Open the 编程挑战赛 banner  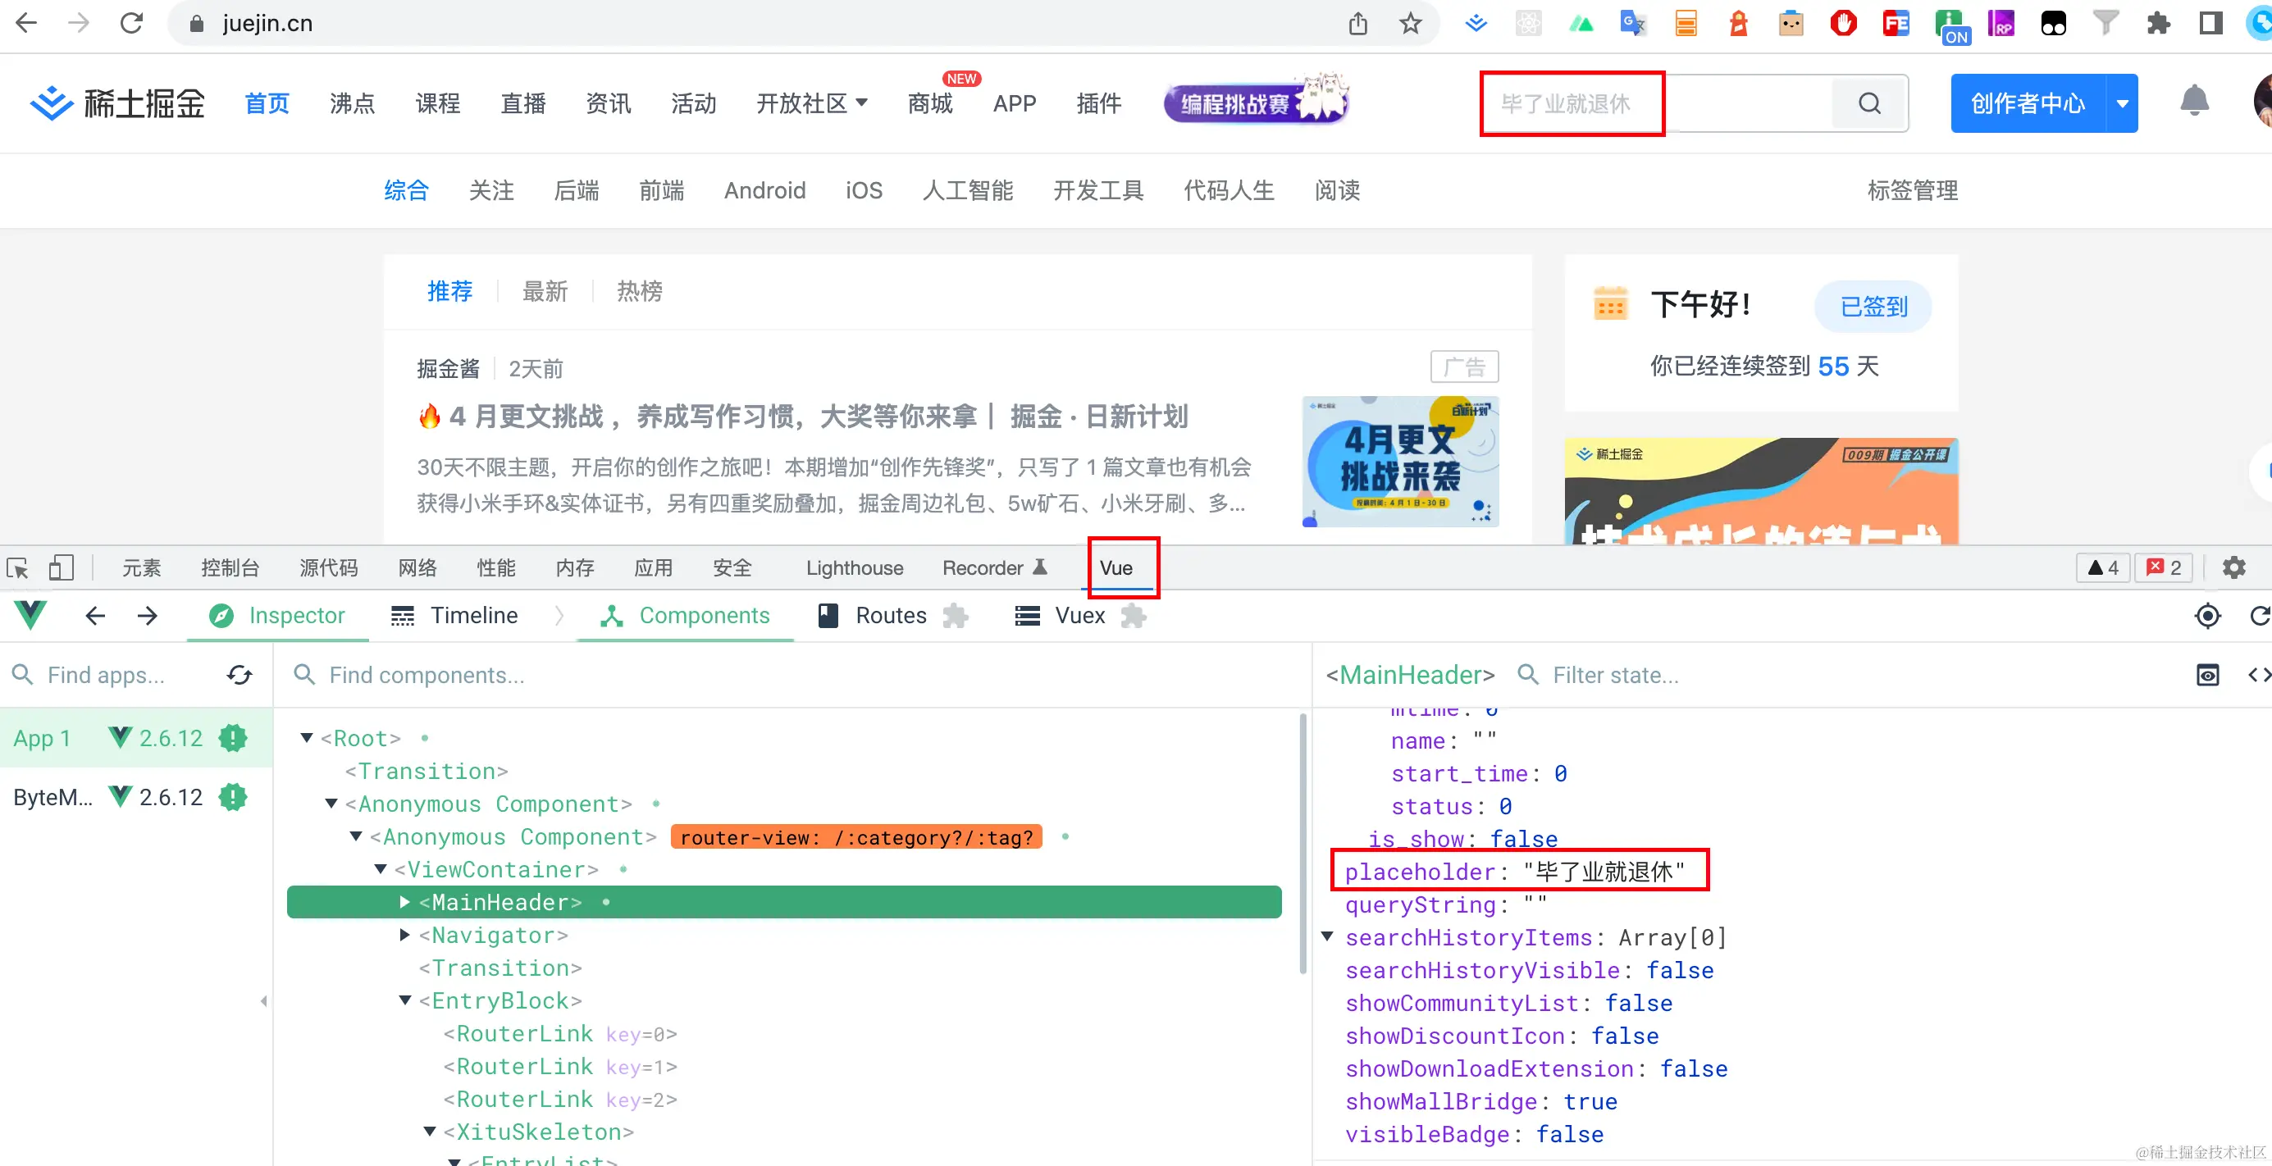[x=1257, y=100]
